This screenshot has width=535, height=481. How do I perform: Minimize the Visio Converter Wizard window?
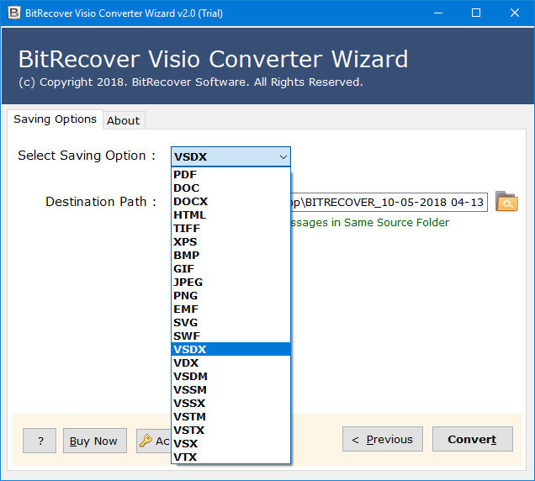(x=438, y=13)
